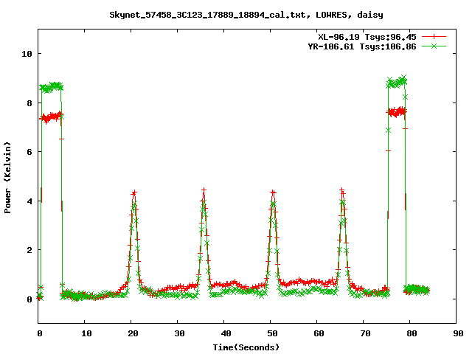Click the green calibration plateau at start

pos(52,87)
